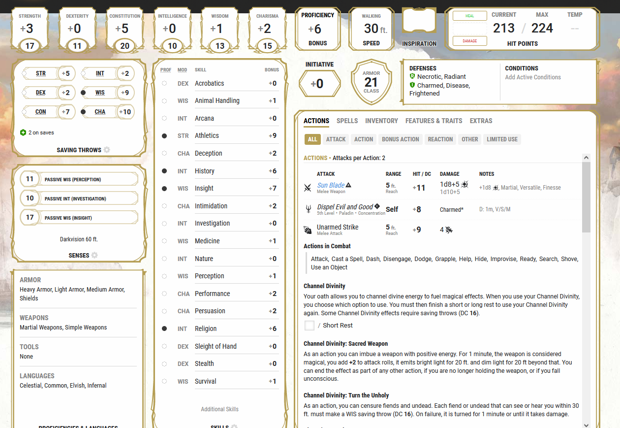Click the Damage button
620x428 pixels.
pyautogui.click(x=470, y=41)
